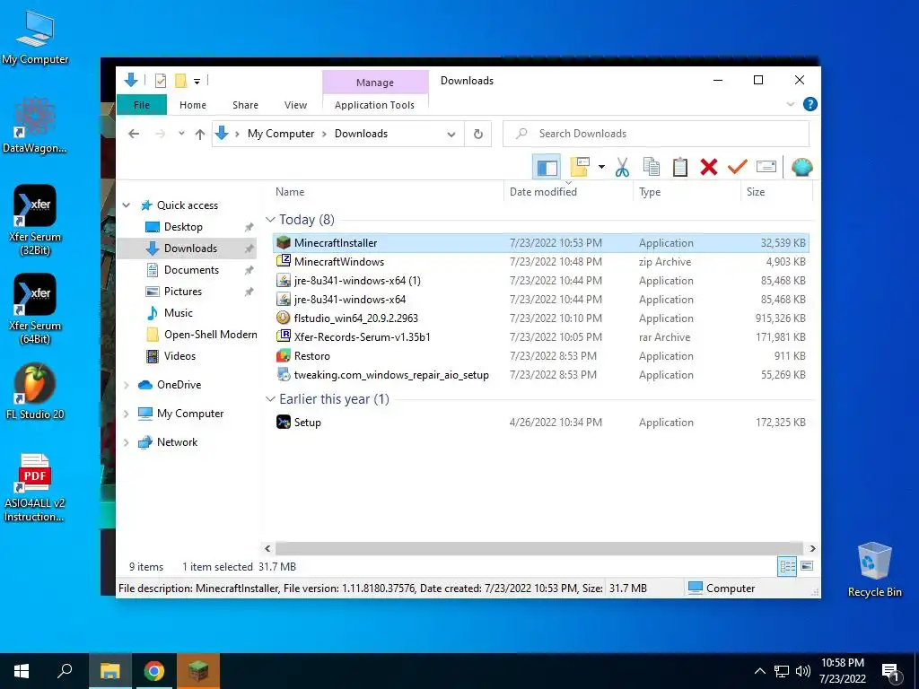The width and height of the screenshot is (919, 689).
Task: Click the Back navigation arrow
Action: (x=134, y=134)
